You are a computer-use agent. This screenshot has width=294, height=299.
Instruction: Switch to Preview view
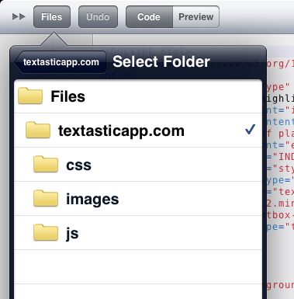(x=196, y=17)
